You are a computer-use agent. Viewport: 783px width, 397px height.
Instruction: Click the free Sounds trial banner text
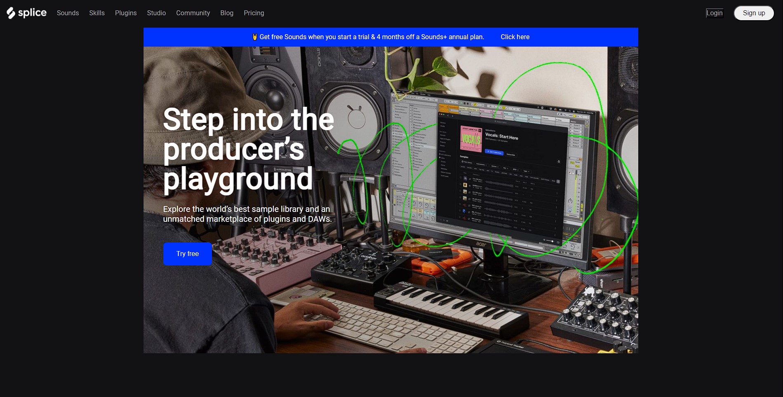[372, 37]
